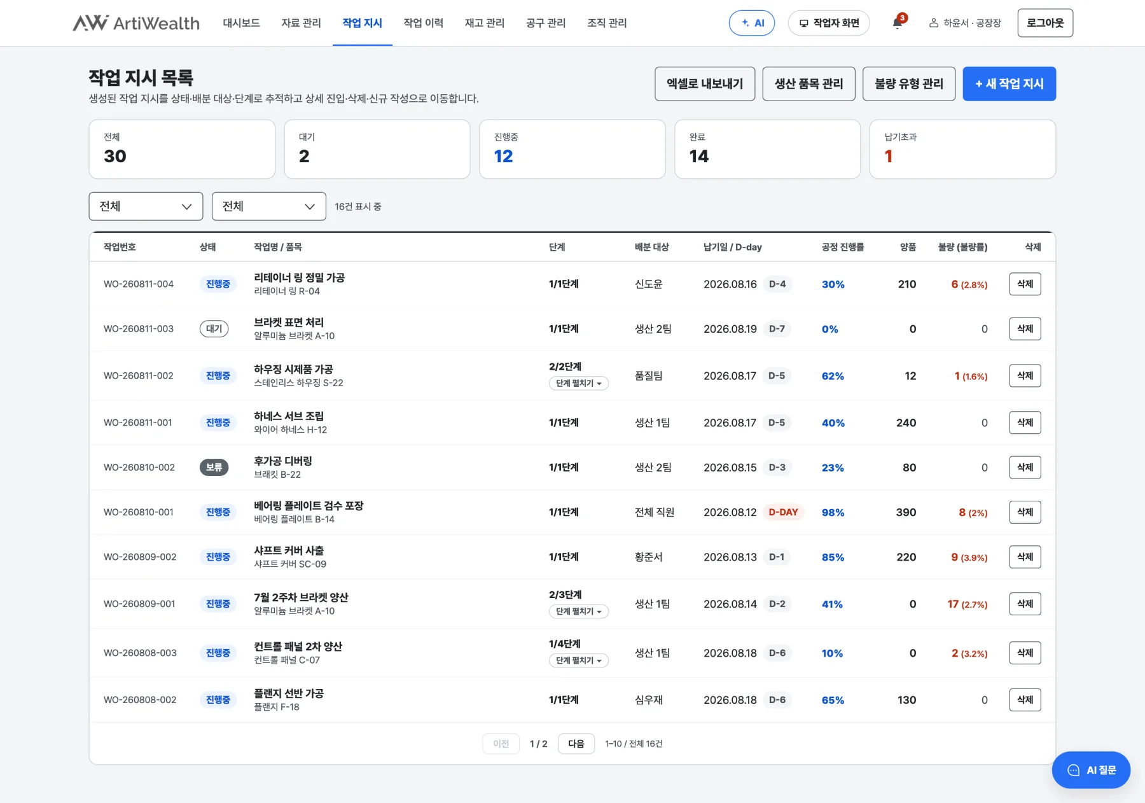Click the D-DAY badge
Viewport: 1145px width, 803px height.
(783, 512)
